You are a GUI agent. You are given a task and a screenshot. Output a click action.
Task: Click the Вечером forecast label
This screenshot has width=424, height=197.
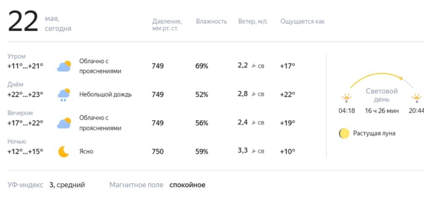(20, 113)
